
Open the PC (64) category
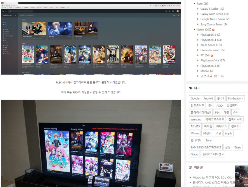205,55
